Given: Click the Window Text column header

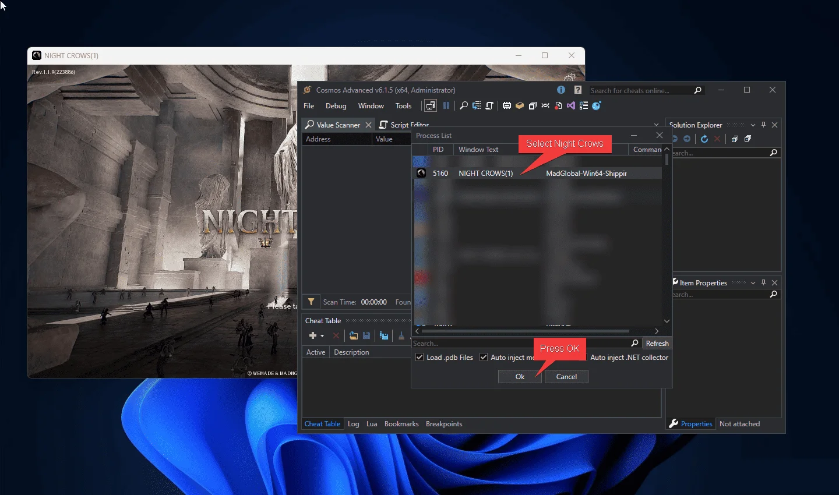Looking at the screenshot, I should pos(478,150).
